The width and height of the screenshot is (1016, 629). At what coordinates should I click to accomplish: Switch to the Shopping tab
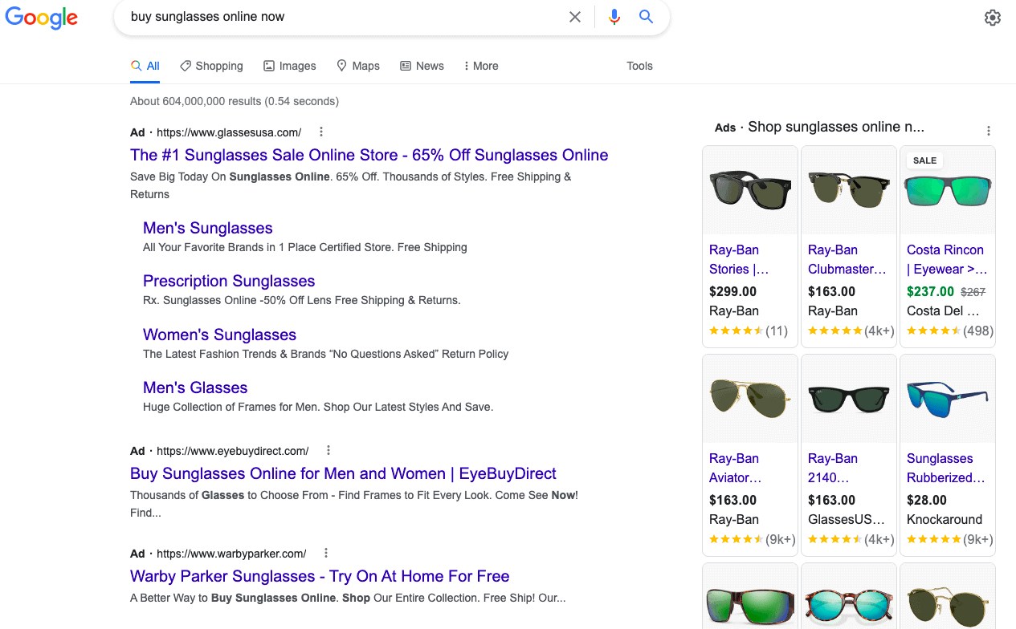click(211, 66)
